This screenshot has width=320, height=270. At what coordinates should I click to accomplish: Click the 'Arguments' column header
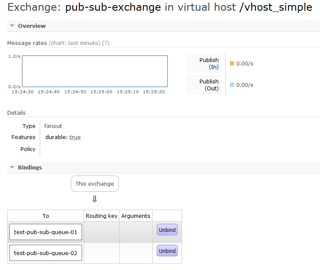[136, 216]
